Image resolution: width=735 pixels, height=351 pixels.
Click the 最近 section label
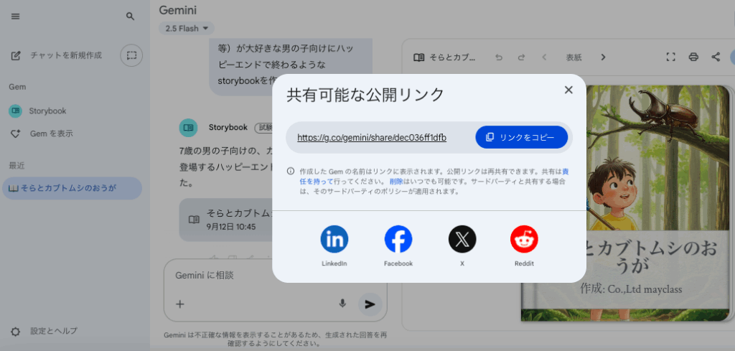17,165
